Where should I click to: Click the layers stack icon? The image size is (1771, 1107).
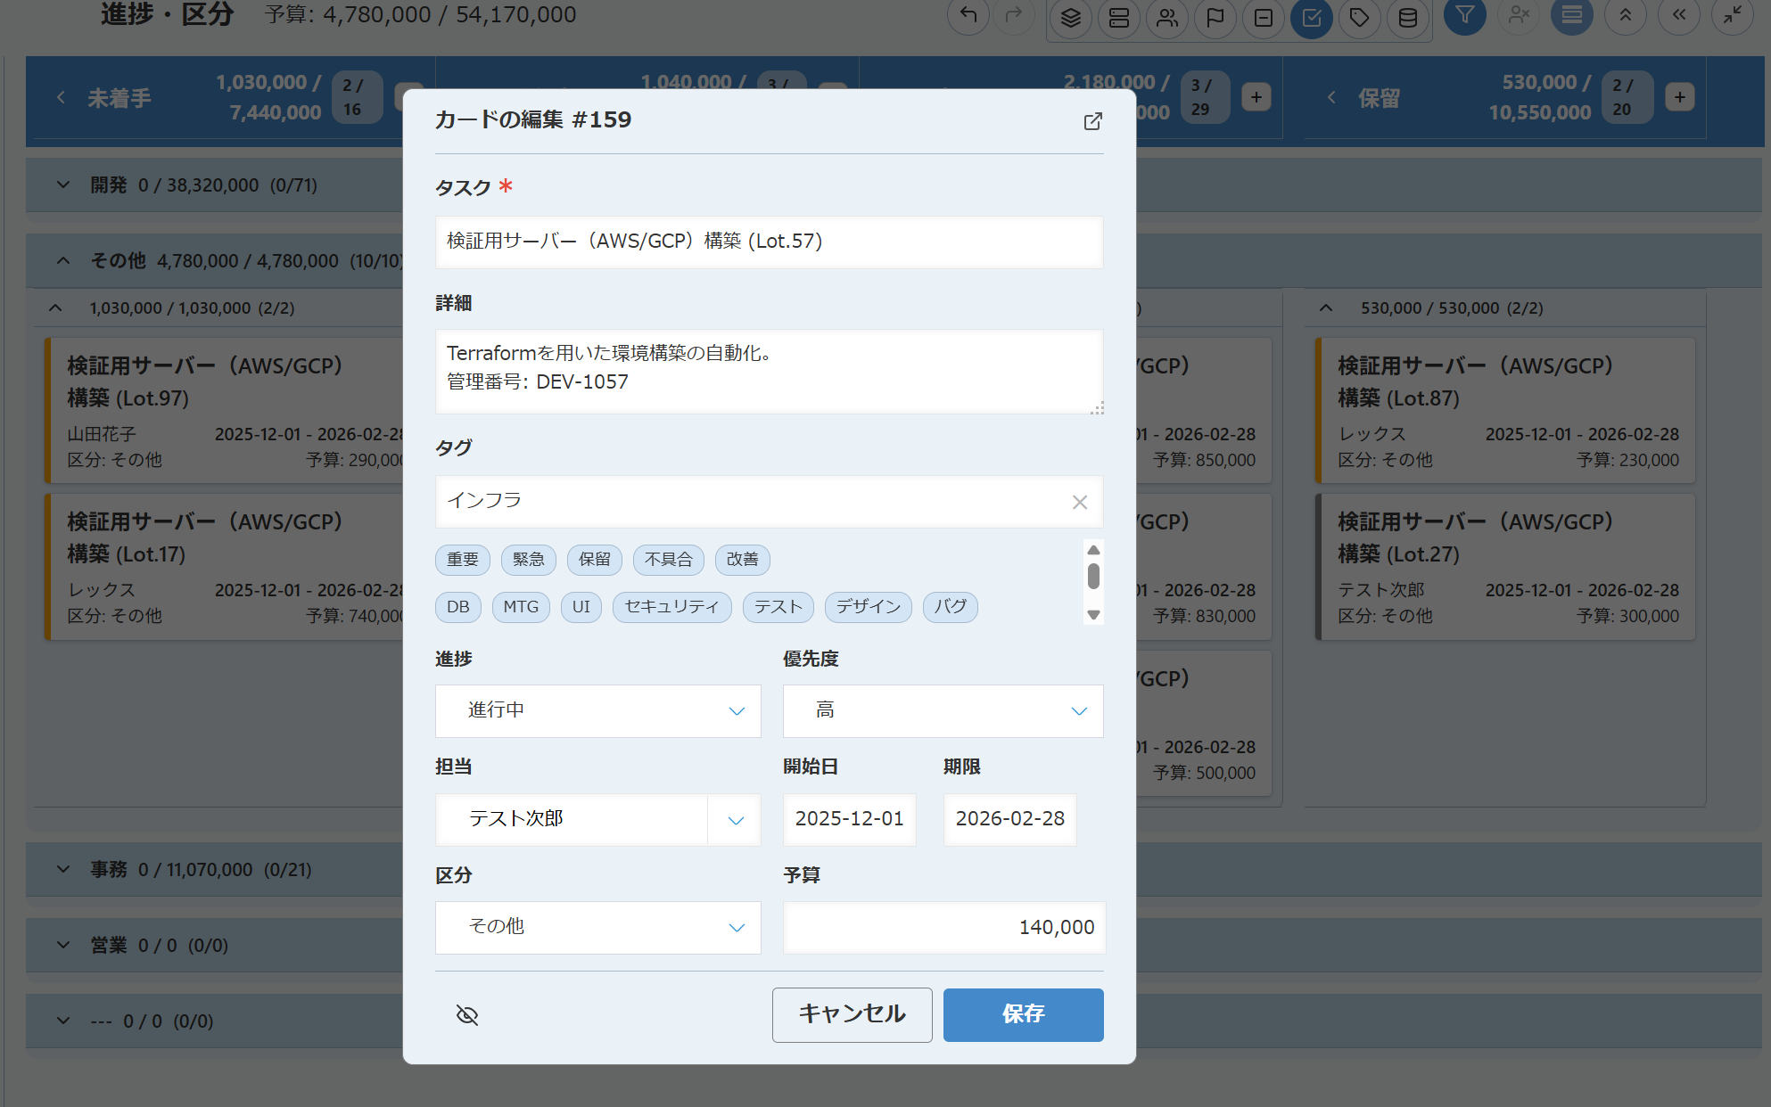(1071, 18)
